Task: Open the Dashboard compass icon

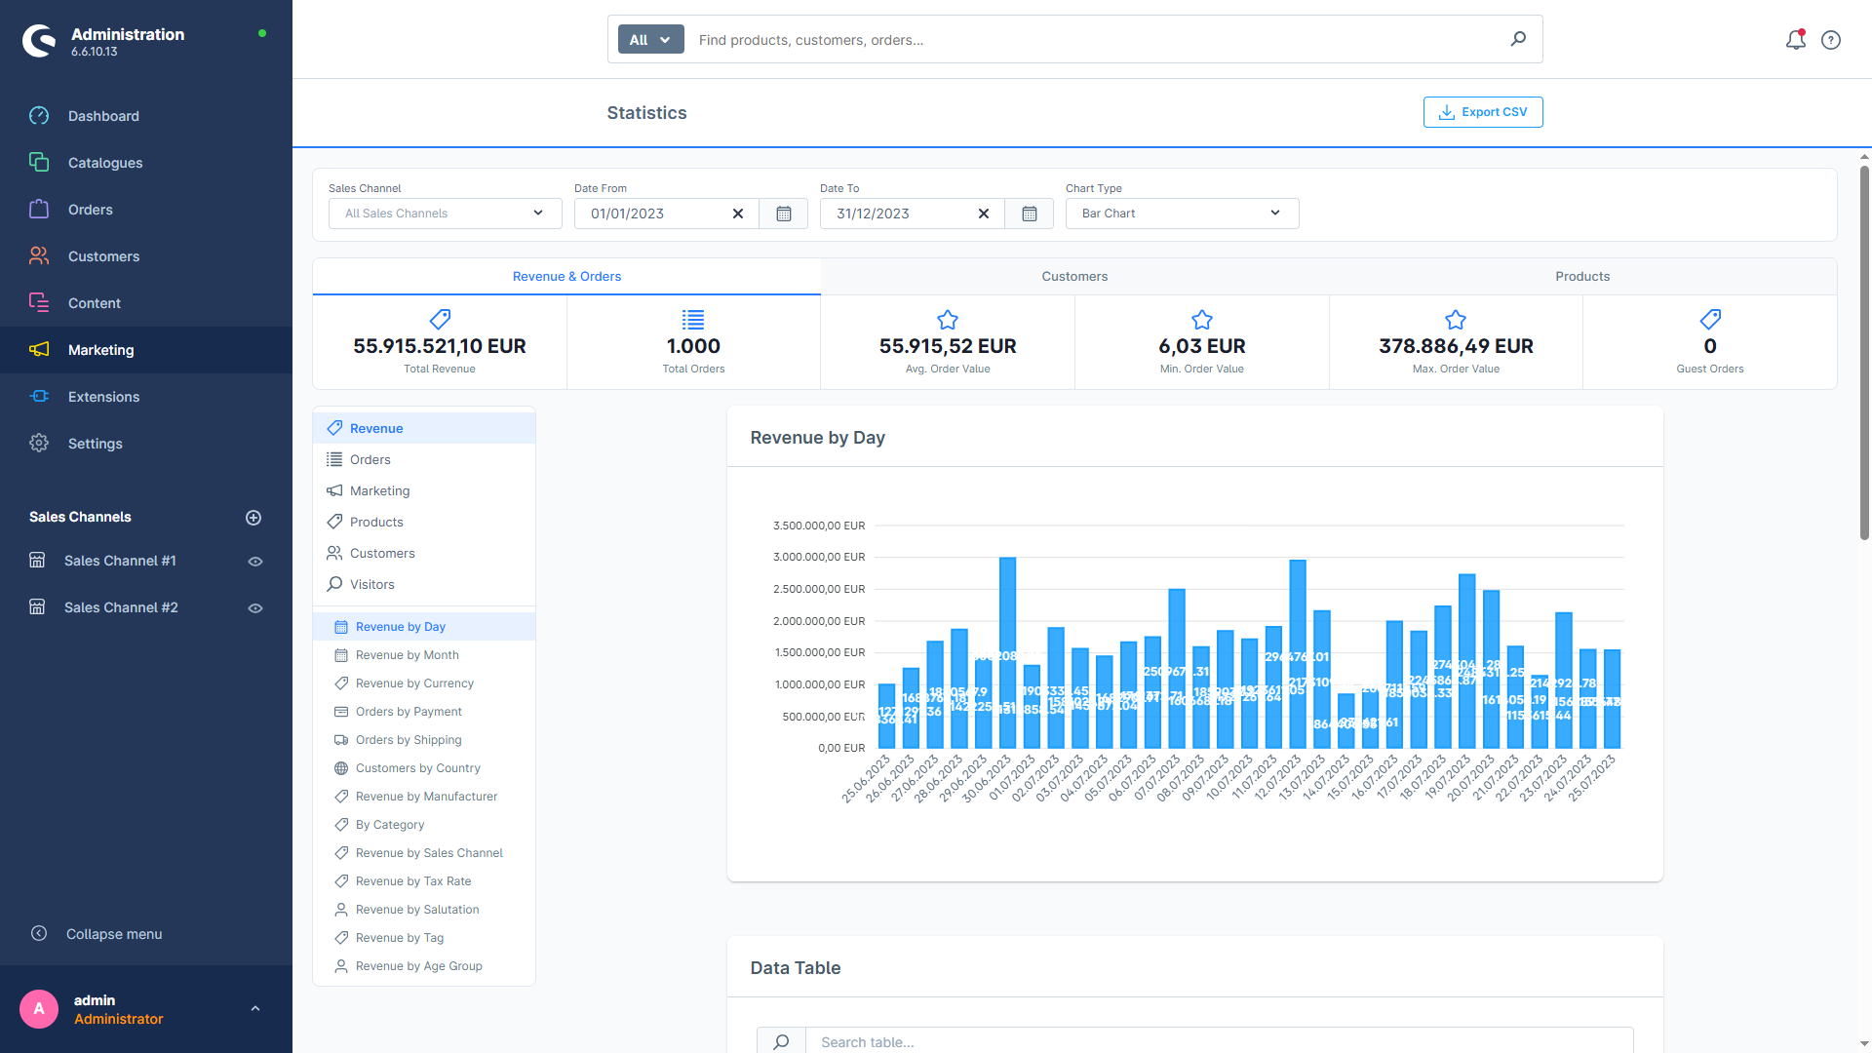Action: pyautogui.click(x=39, y=115)
